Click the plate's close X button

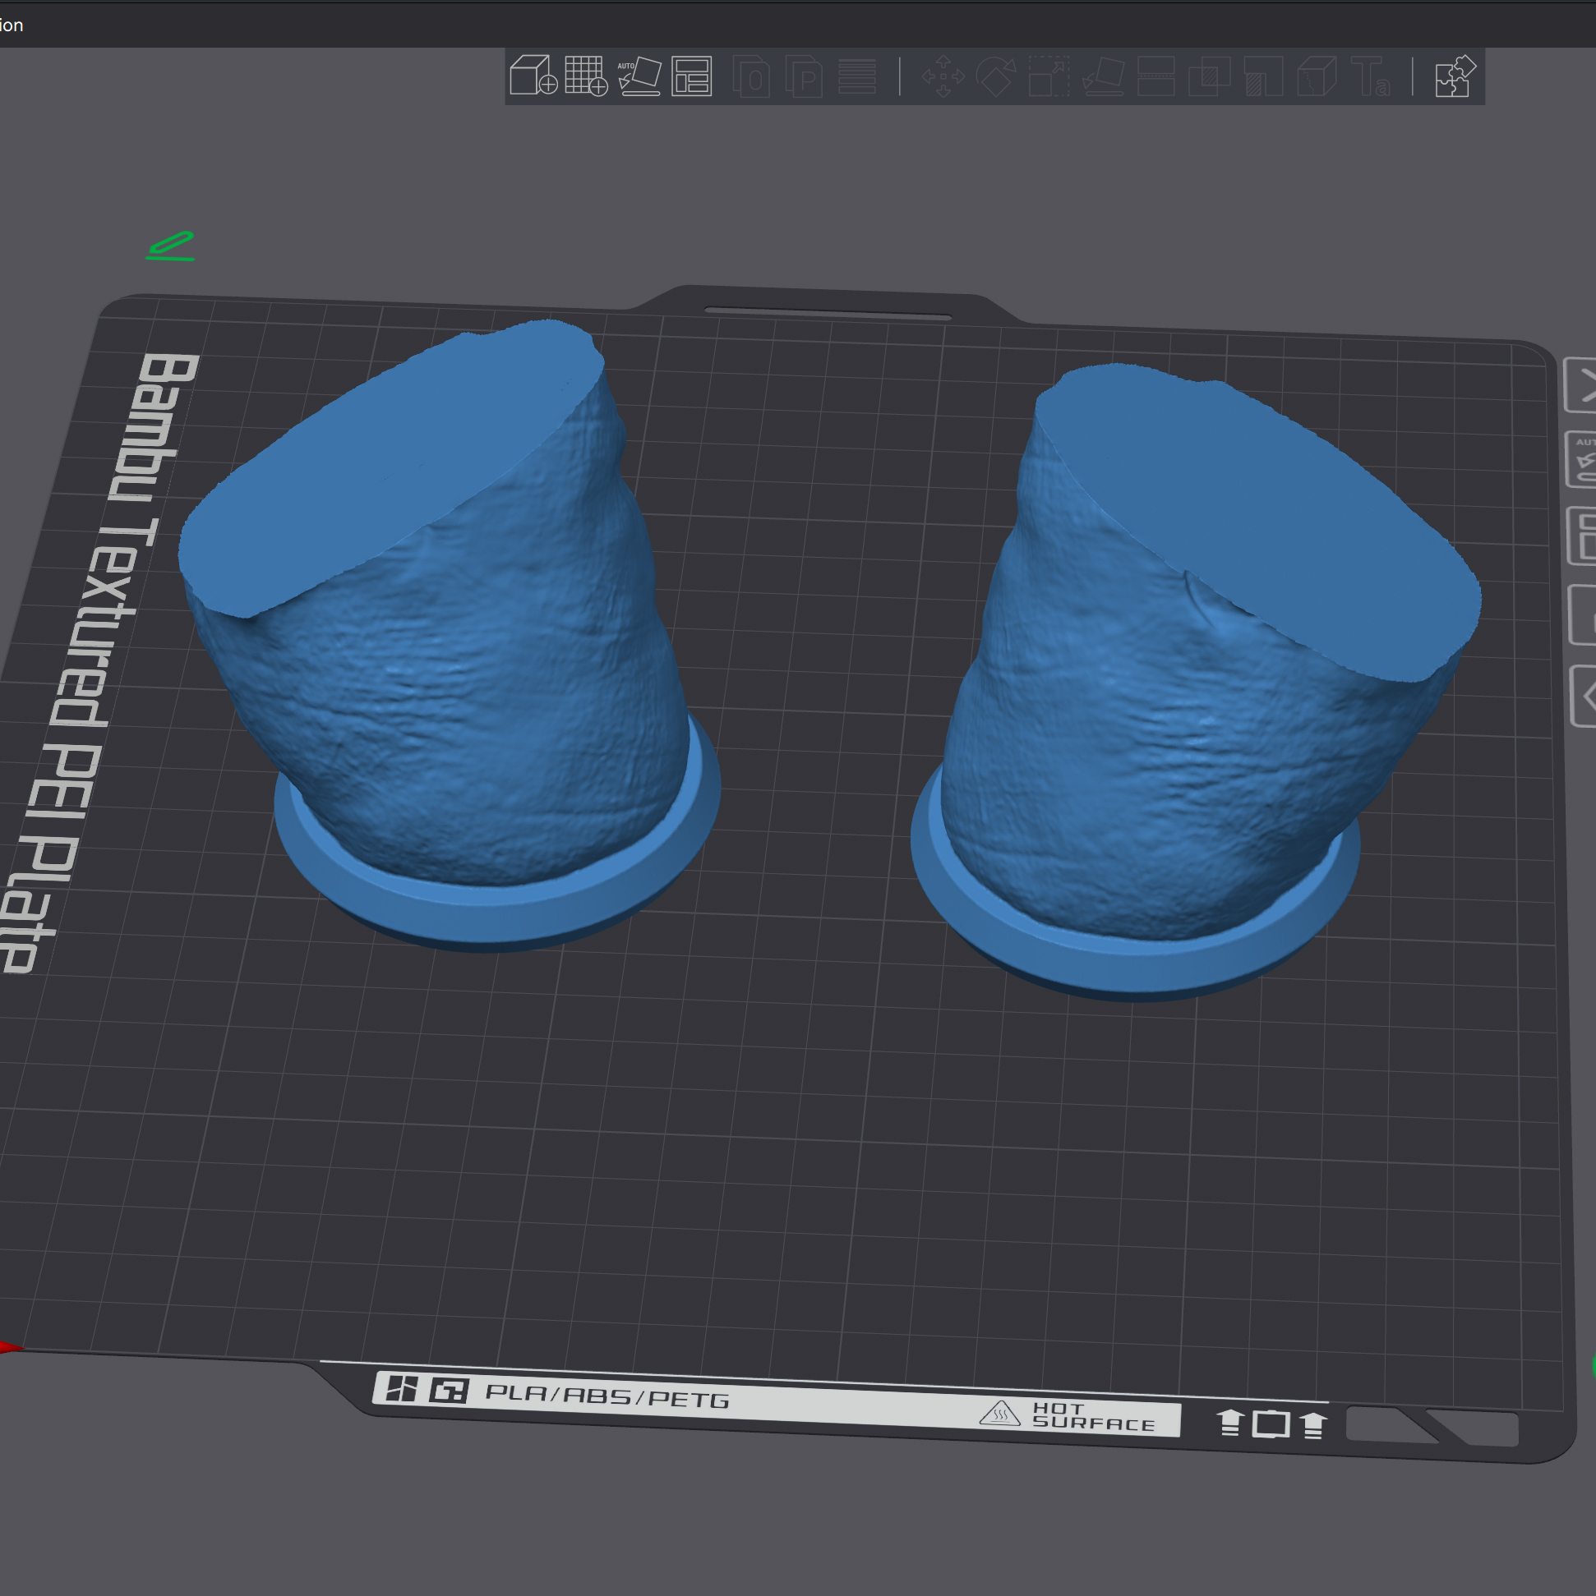(x=1584, y=385)
